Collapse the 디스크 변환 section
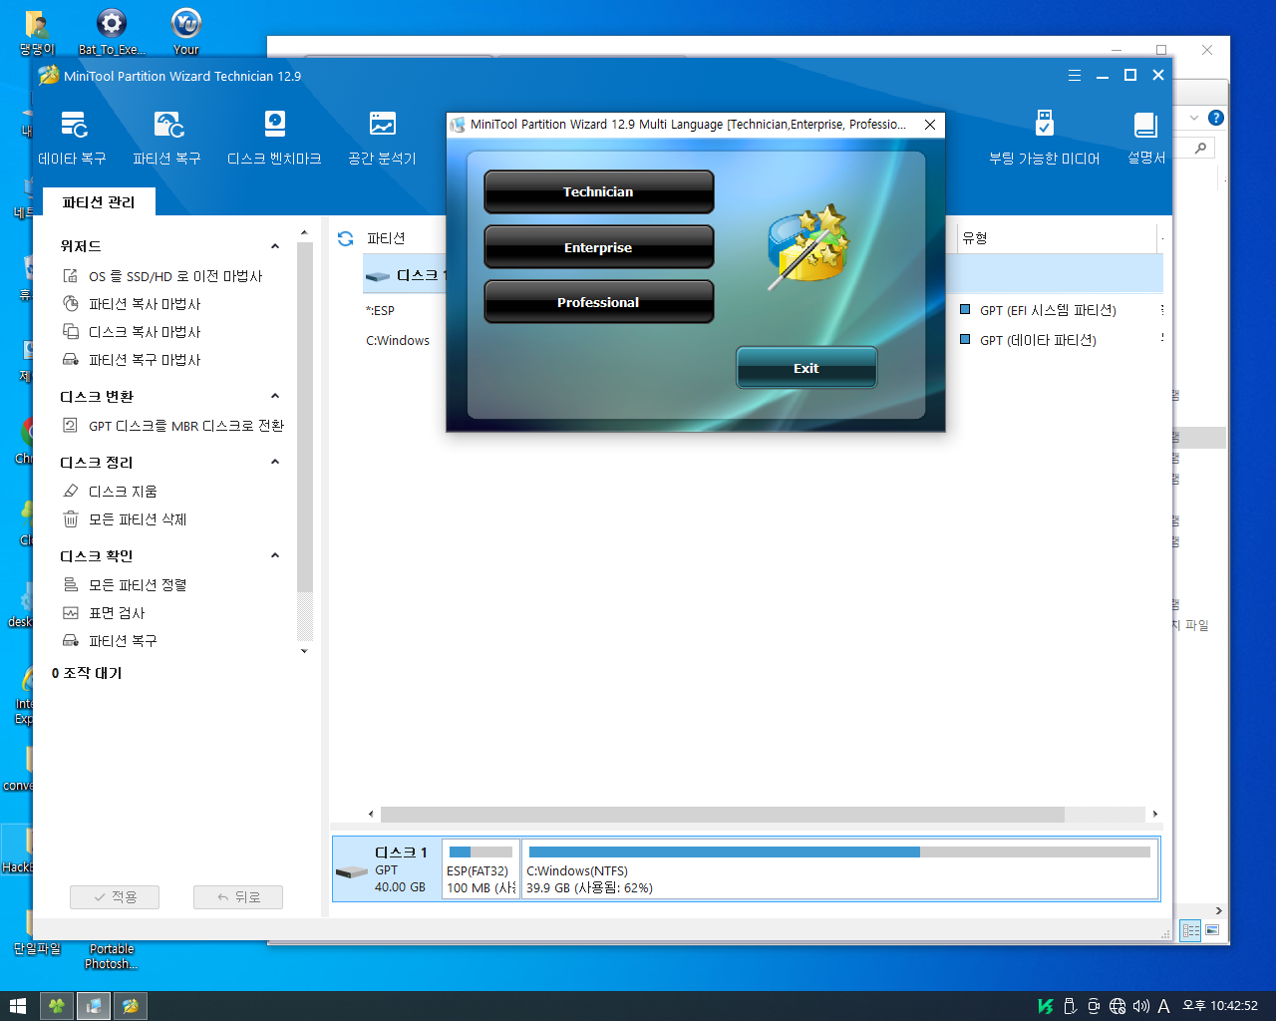The width and height of the screenshot is (1276, 1021). [x=275, y=396]
